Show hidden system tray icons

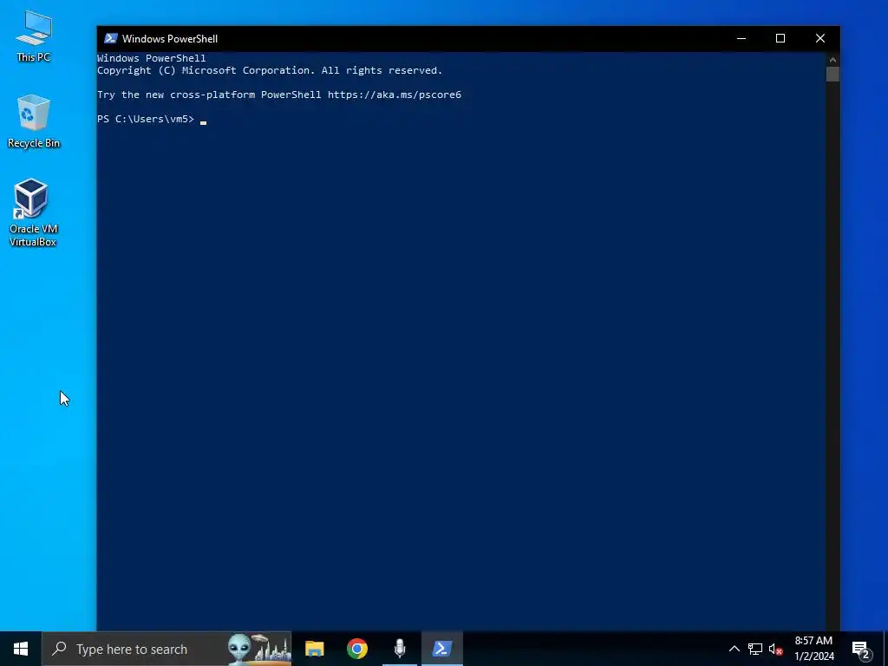pos(734,649)
